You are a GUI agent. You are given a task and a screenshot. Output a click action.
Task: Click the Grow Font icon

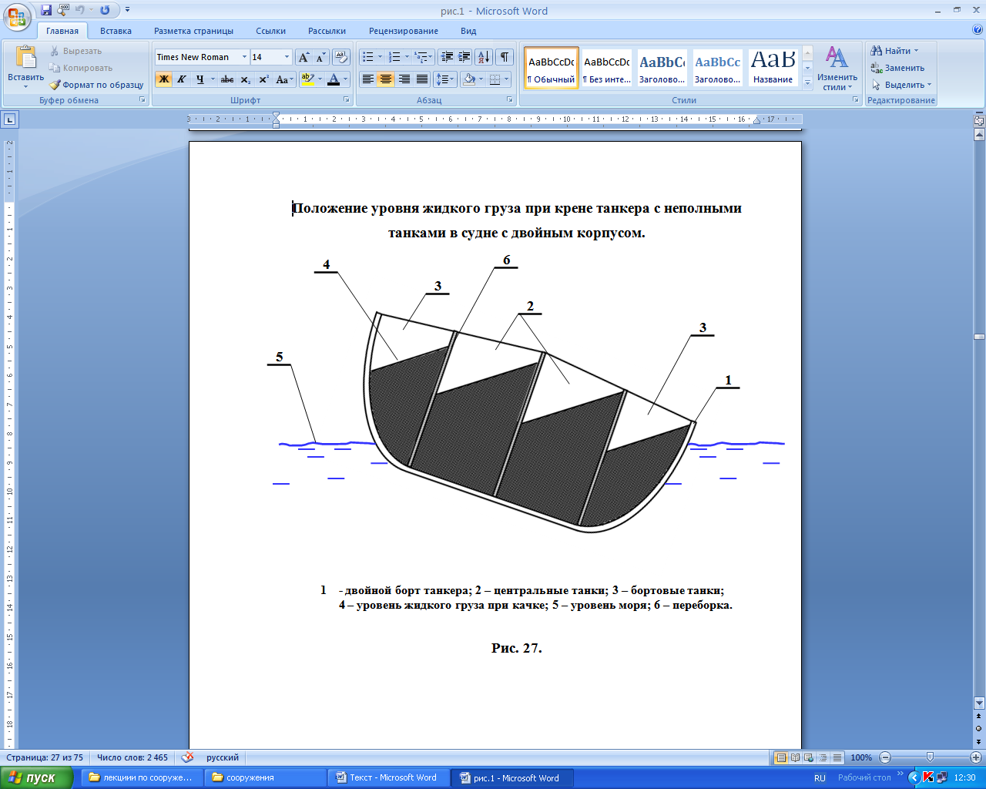(304, 57)
